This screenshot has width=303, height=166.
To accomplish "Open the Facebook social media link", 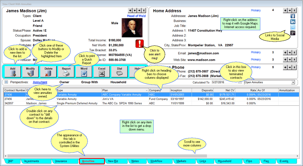I will (293, 16).
